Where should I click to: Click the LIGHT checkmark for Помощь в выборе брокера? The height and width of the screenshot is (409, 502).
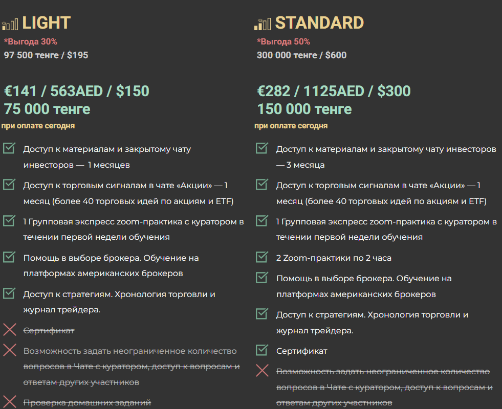click(9, 257)
